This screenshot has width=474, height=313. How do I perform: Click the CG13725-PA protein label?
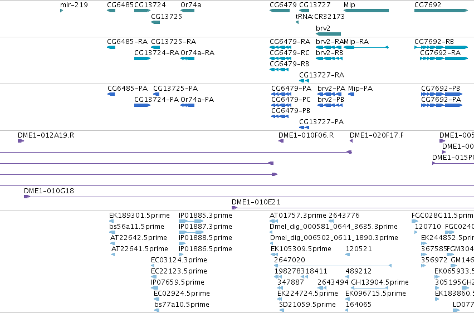[x=175, y=88]
